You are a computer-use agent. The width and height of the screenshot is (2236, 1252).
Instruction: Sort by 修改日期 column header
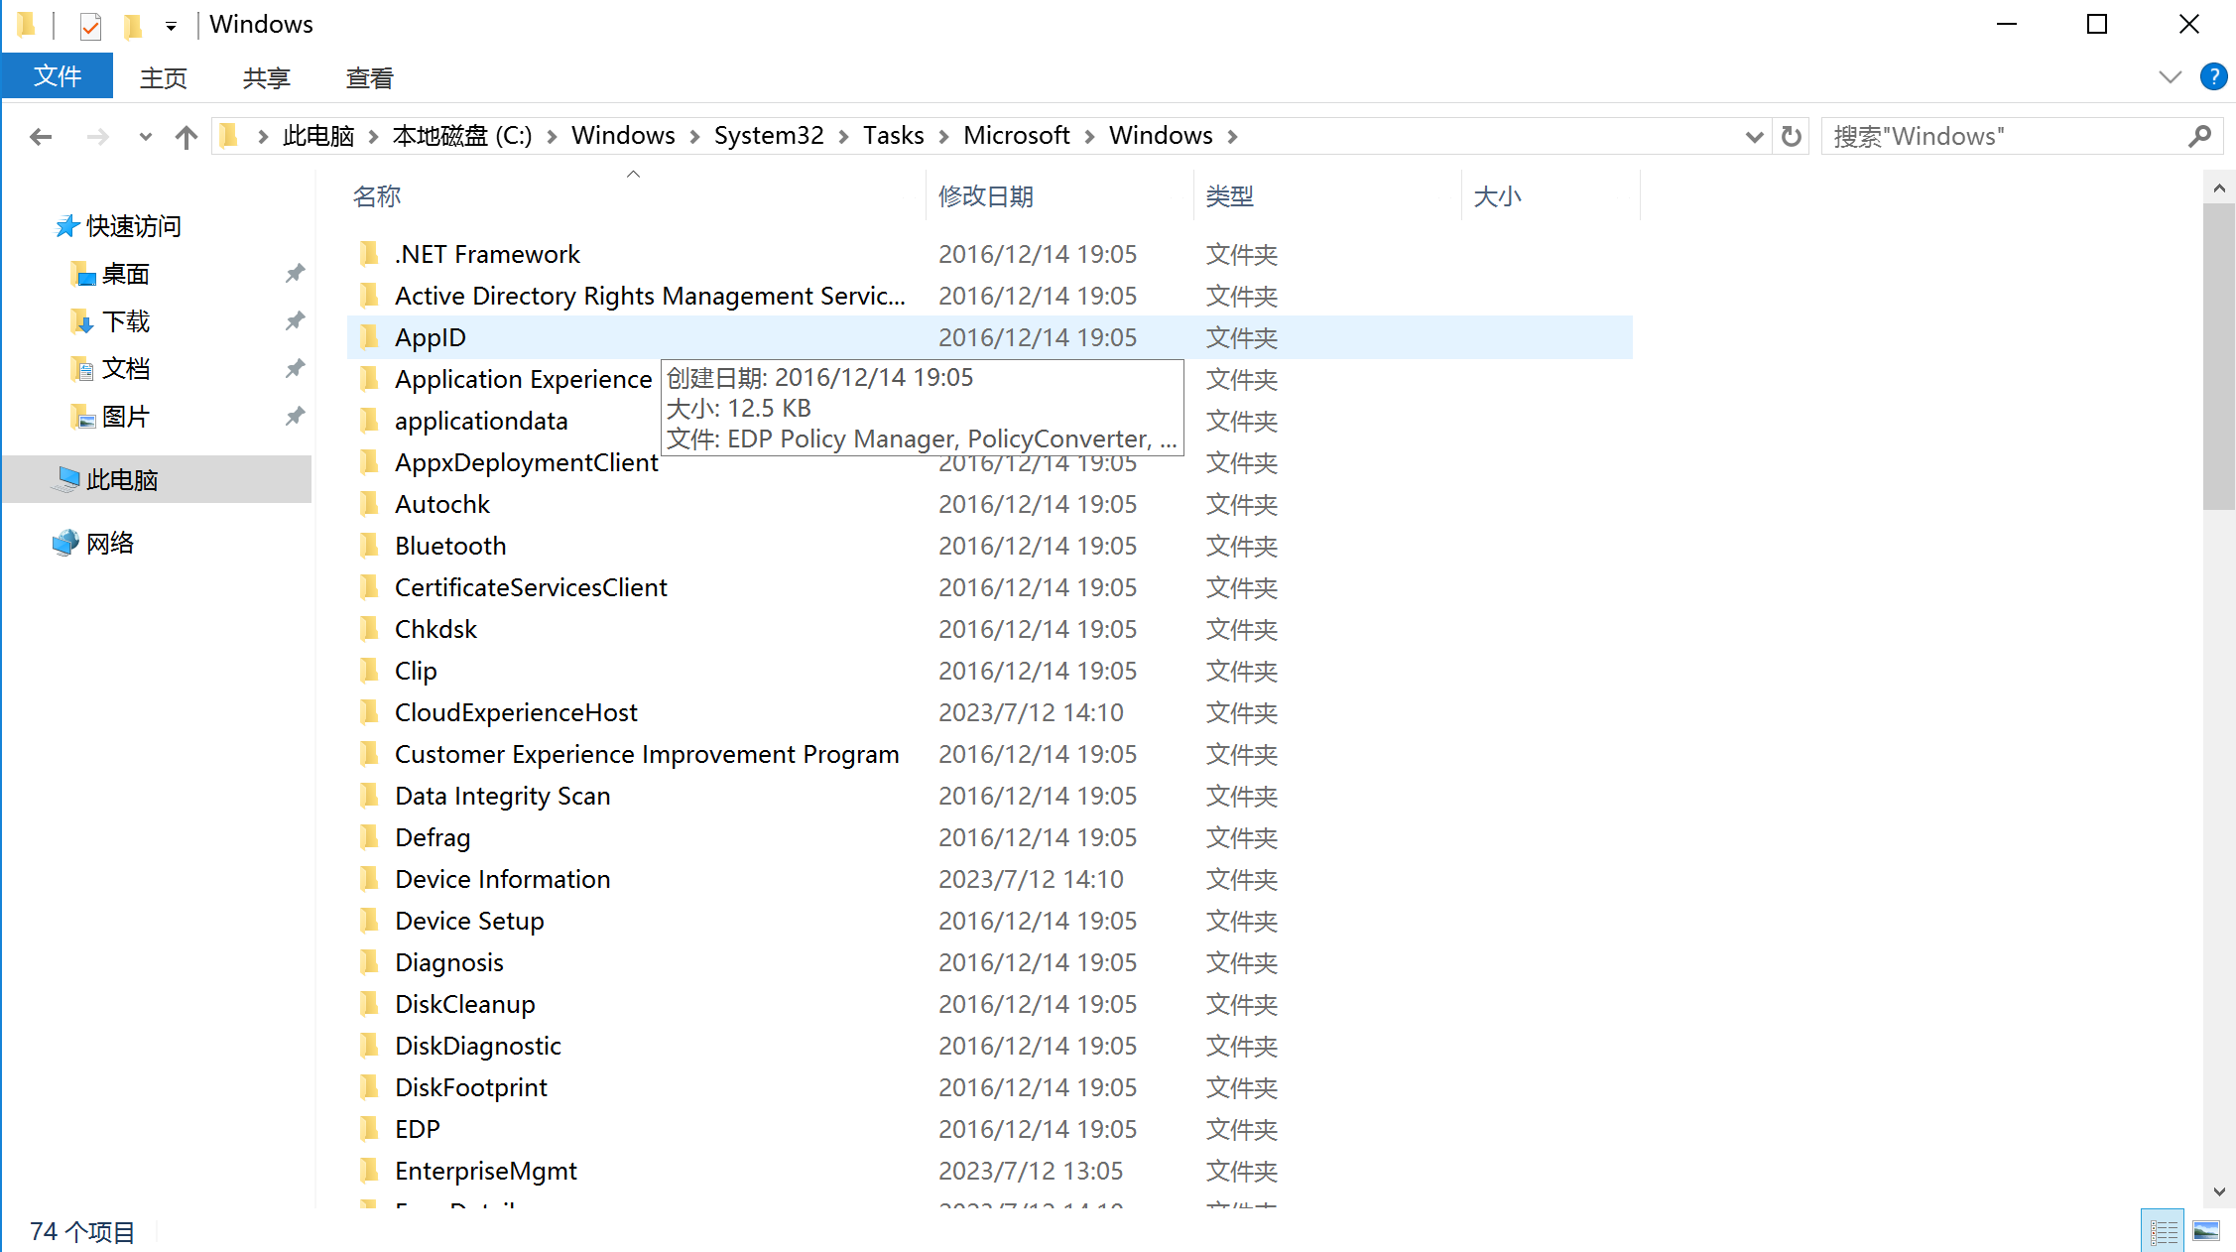(x=986, y=195)
